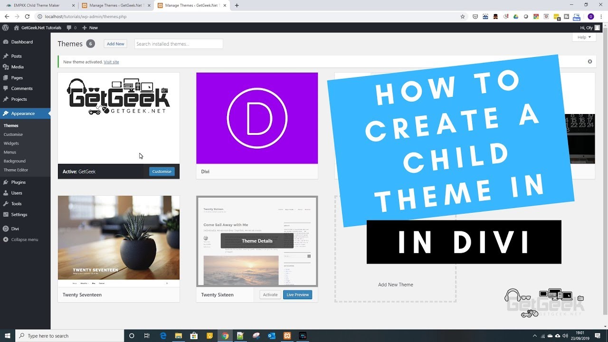
Task: Open XAMPP from the taskbar
Action: pos(287,336)
